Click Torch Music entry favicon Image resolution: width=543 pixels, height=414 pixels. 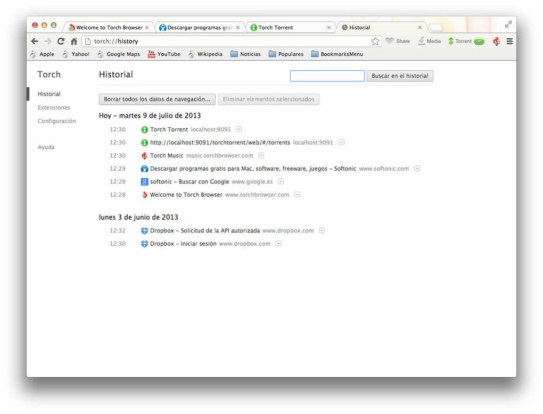point(144,156)
